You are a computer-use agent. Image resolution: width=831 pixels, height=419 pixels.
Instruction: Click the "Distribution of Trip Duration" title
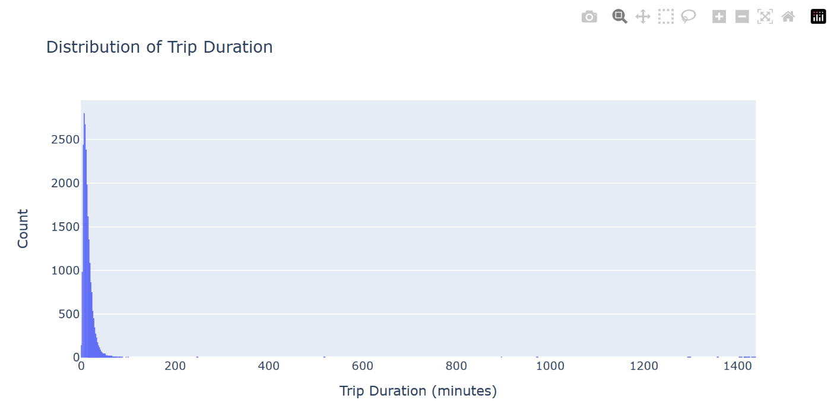pyautogui.click(x=160, y=47)
